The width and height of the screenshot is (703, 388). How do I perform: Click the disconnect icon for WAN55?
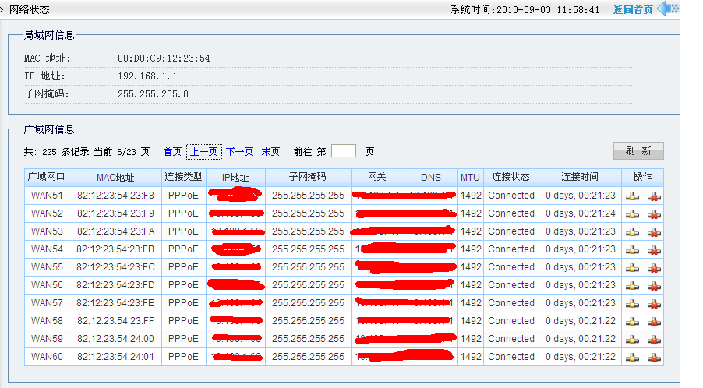pyautogui.click(x=654, y=267)
